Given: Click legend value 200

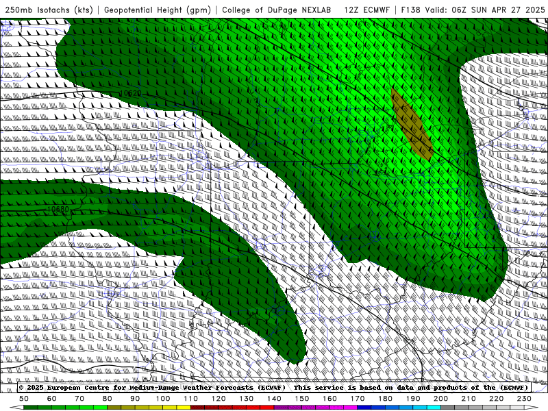Looking at the screenshot, I should click(x=440, y=399).
